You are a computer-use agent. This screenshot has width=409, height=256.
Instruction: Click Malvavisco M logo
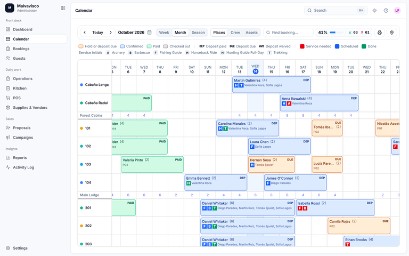pos(10,8)
